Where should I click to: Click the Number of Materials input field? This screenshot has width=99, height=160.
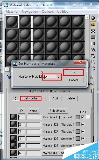click(x=50, y=77)
